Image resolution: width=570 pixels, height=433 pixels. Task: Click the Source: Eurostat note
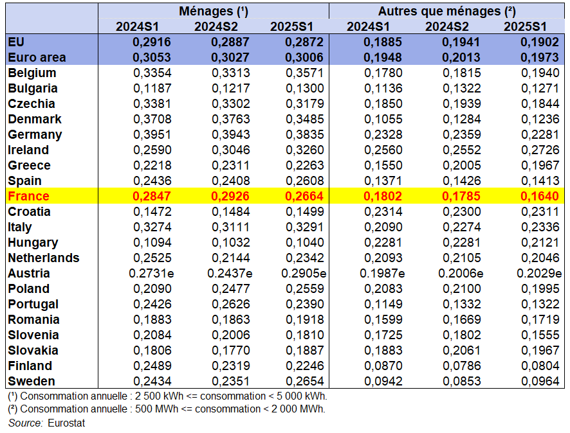click(46, 423)
